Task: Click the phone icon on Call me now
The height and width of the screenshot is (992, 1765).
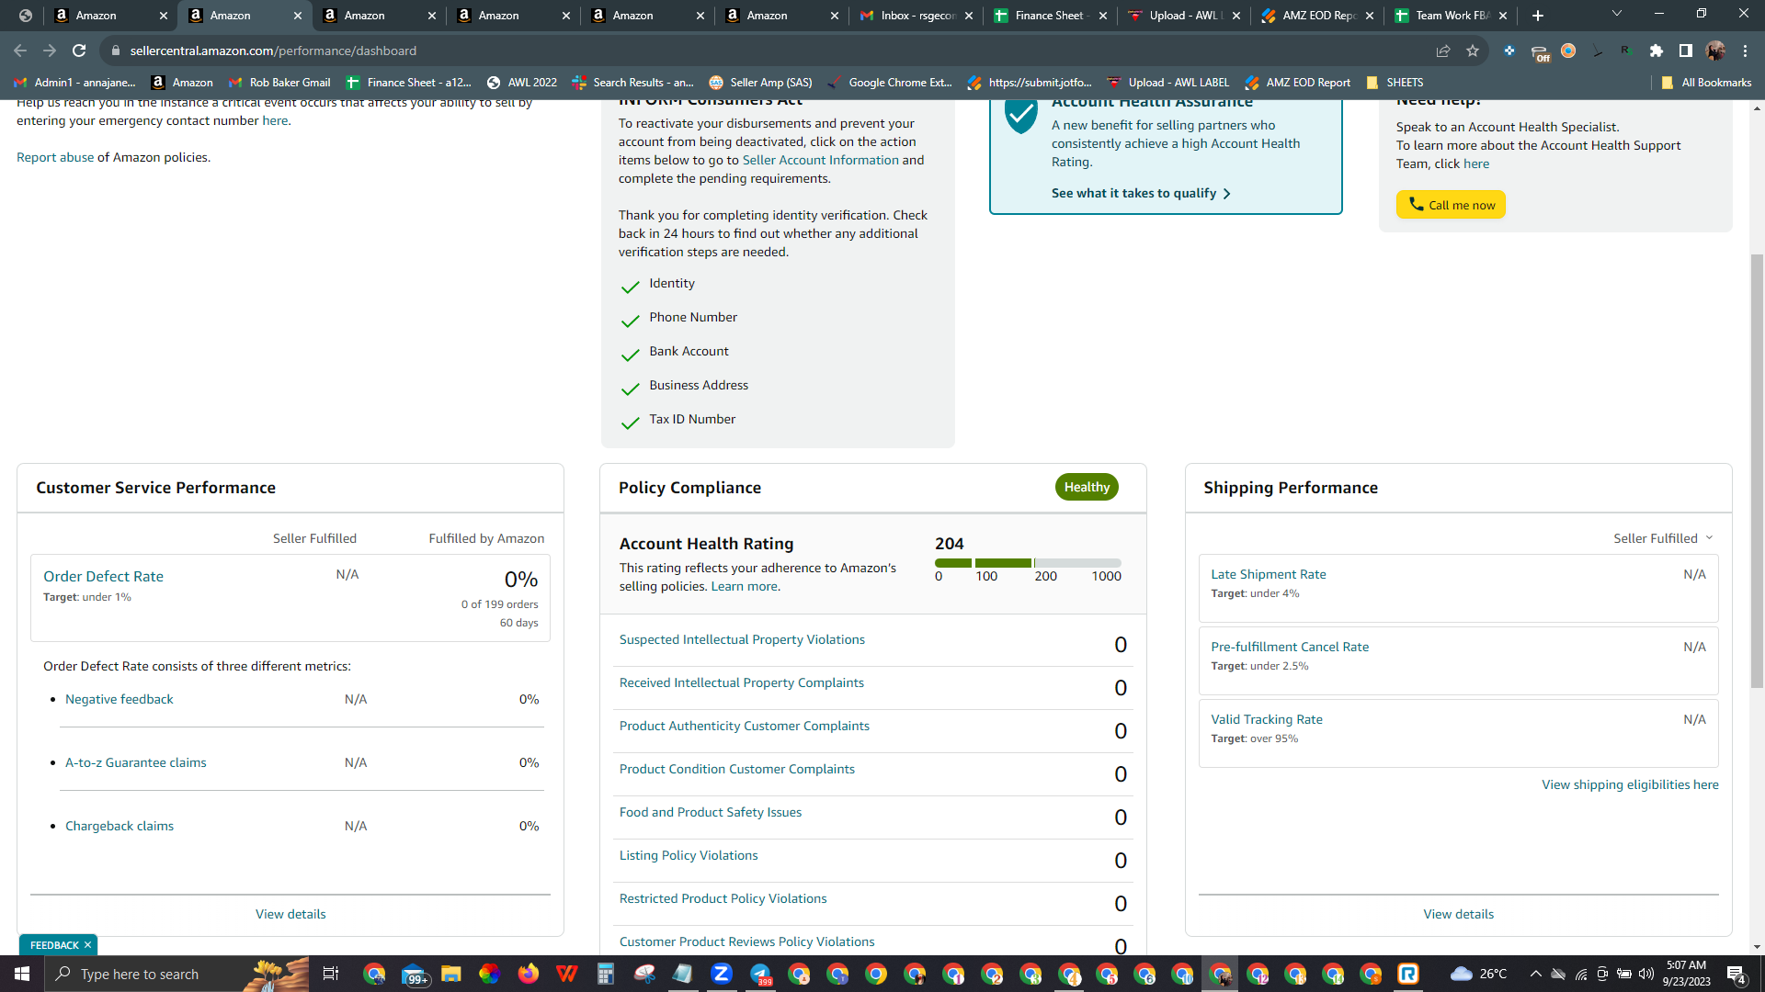Action: (1416, 204)
